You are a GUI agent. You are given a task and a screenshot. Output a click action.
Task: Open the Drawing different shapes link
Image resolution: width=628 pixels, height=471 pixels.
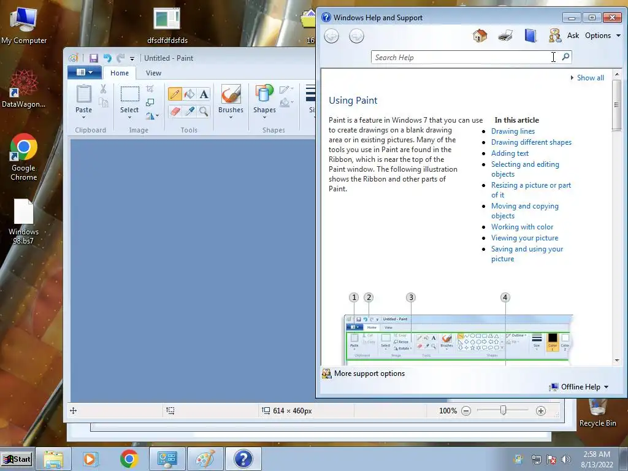(531, 142)
